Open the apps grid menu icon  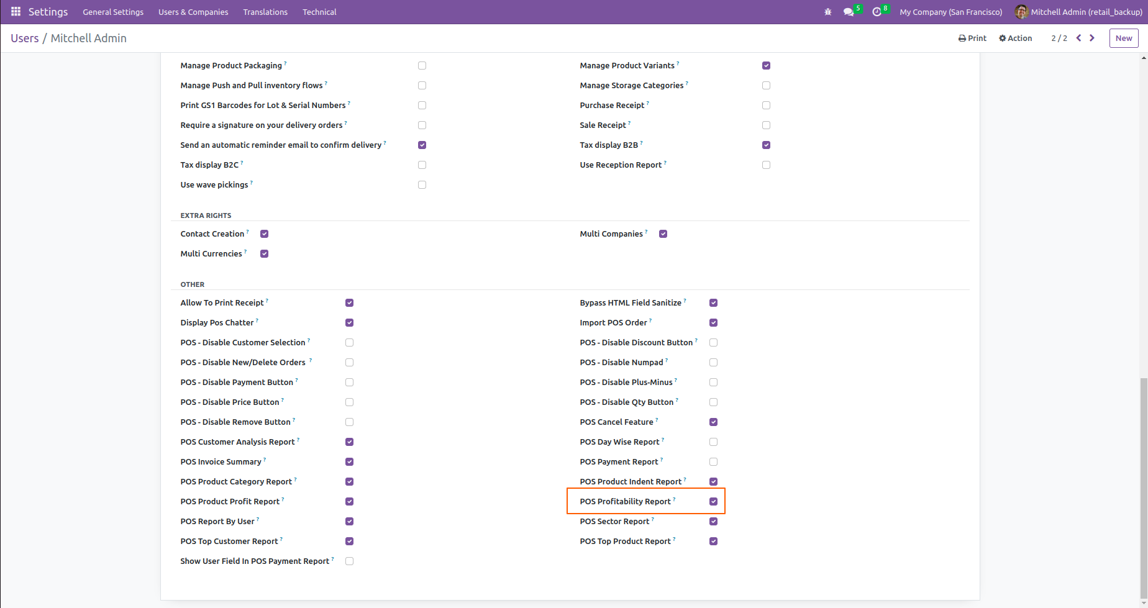pyautogui.click(x=16, y=12)
